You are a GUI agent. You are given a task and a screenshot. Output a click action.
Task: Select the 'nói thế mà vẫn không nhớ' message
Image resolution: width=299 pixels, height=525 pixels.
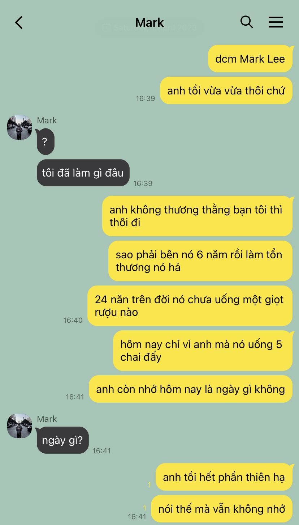[222, 509]
